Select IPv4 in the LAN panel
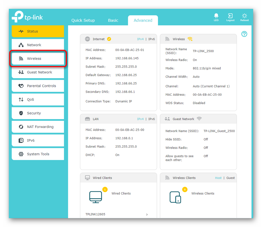 pos(140,119)
